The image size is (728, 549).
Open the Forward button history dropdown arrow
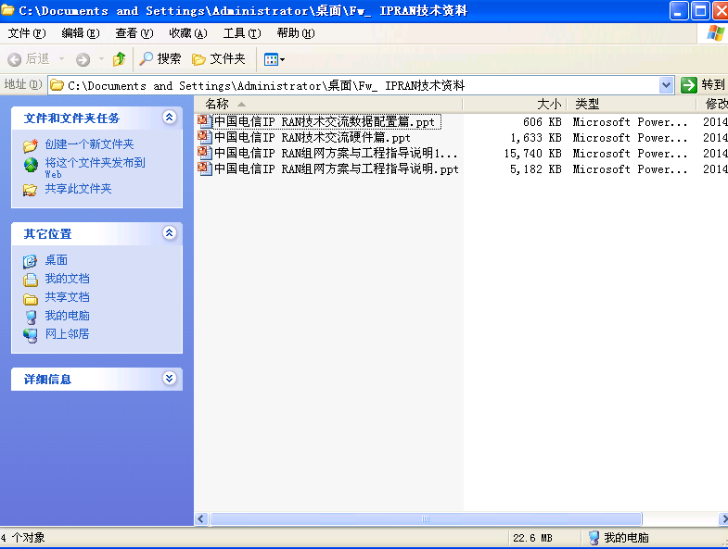101,59
